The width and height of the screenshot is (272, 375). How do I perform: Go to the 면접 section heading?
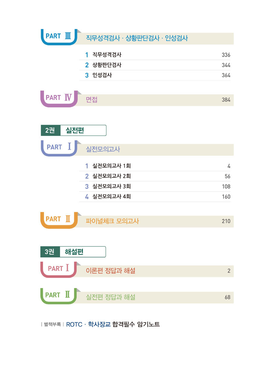pos(92,100)
